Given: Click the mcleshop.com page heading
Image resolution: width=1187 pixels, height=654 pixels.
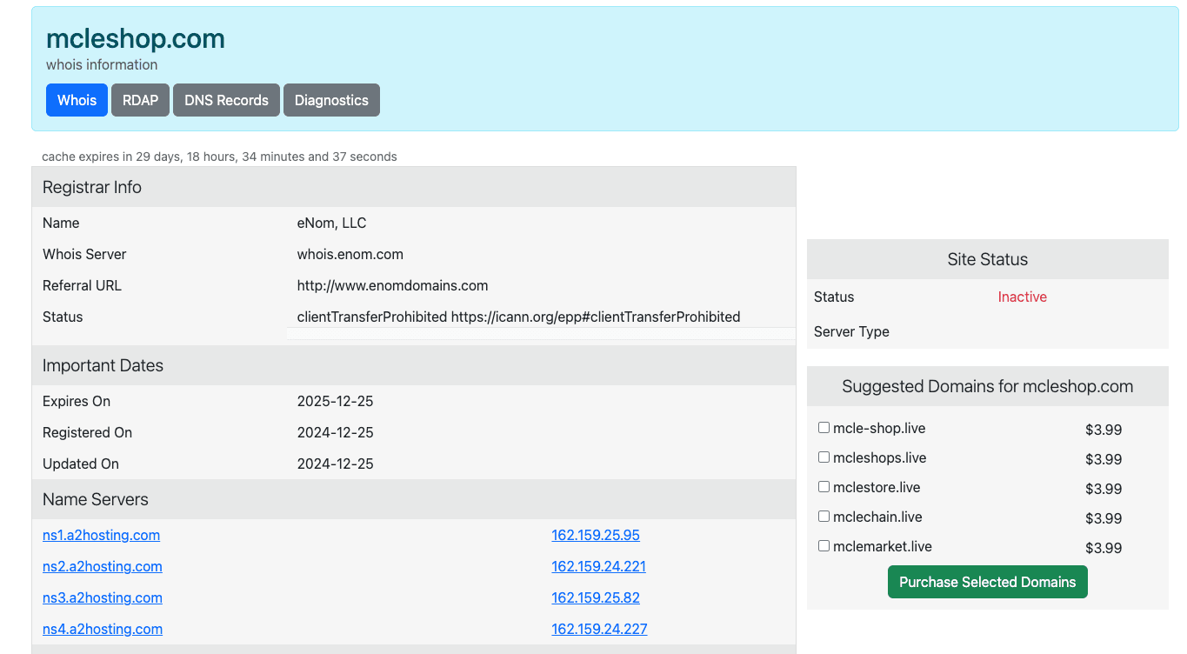Looking at the screenshot, I should click(135, 38).
